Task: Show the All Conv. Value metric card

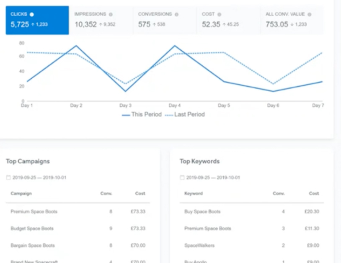Action: coord(292,20)
